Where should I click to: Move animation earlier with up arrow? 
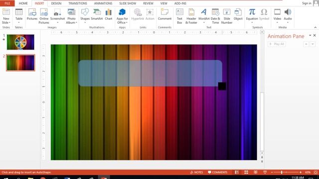306,44
